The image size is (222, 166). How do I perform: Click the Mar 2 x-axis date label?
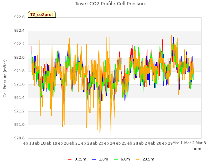click(189, 143)
